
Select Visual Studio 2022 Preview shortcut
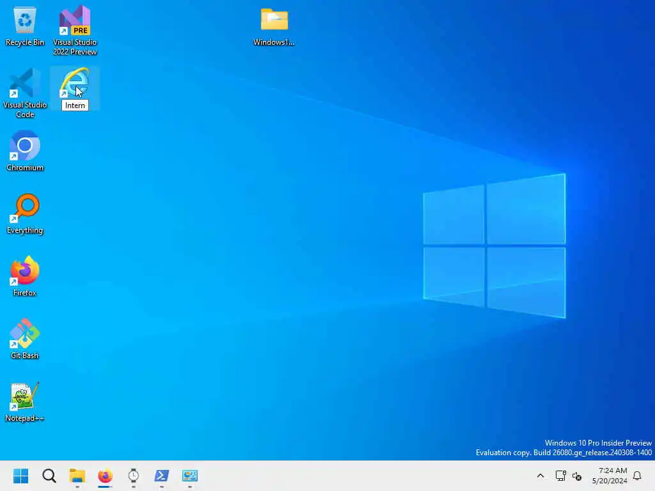point(75,30)
